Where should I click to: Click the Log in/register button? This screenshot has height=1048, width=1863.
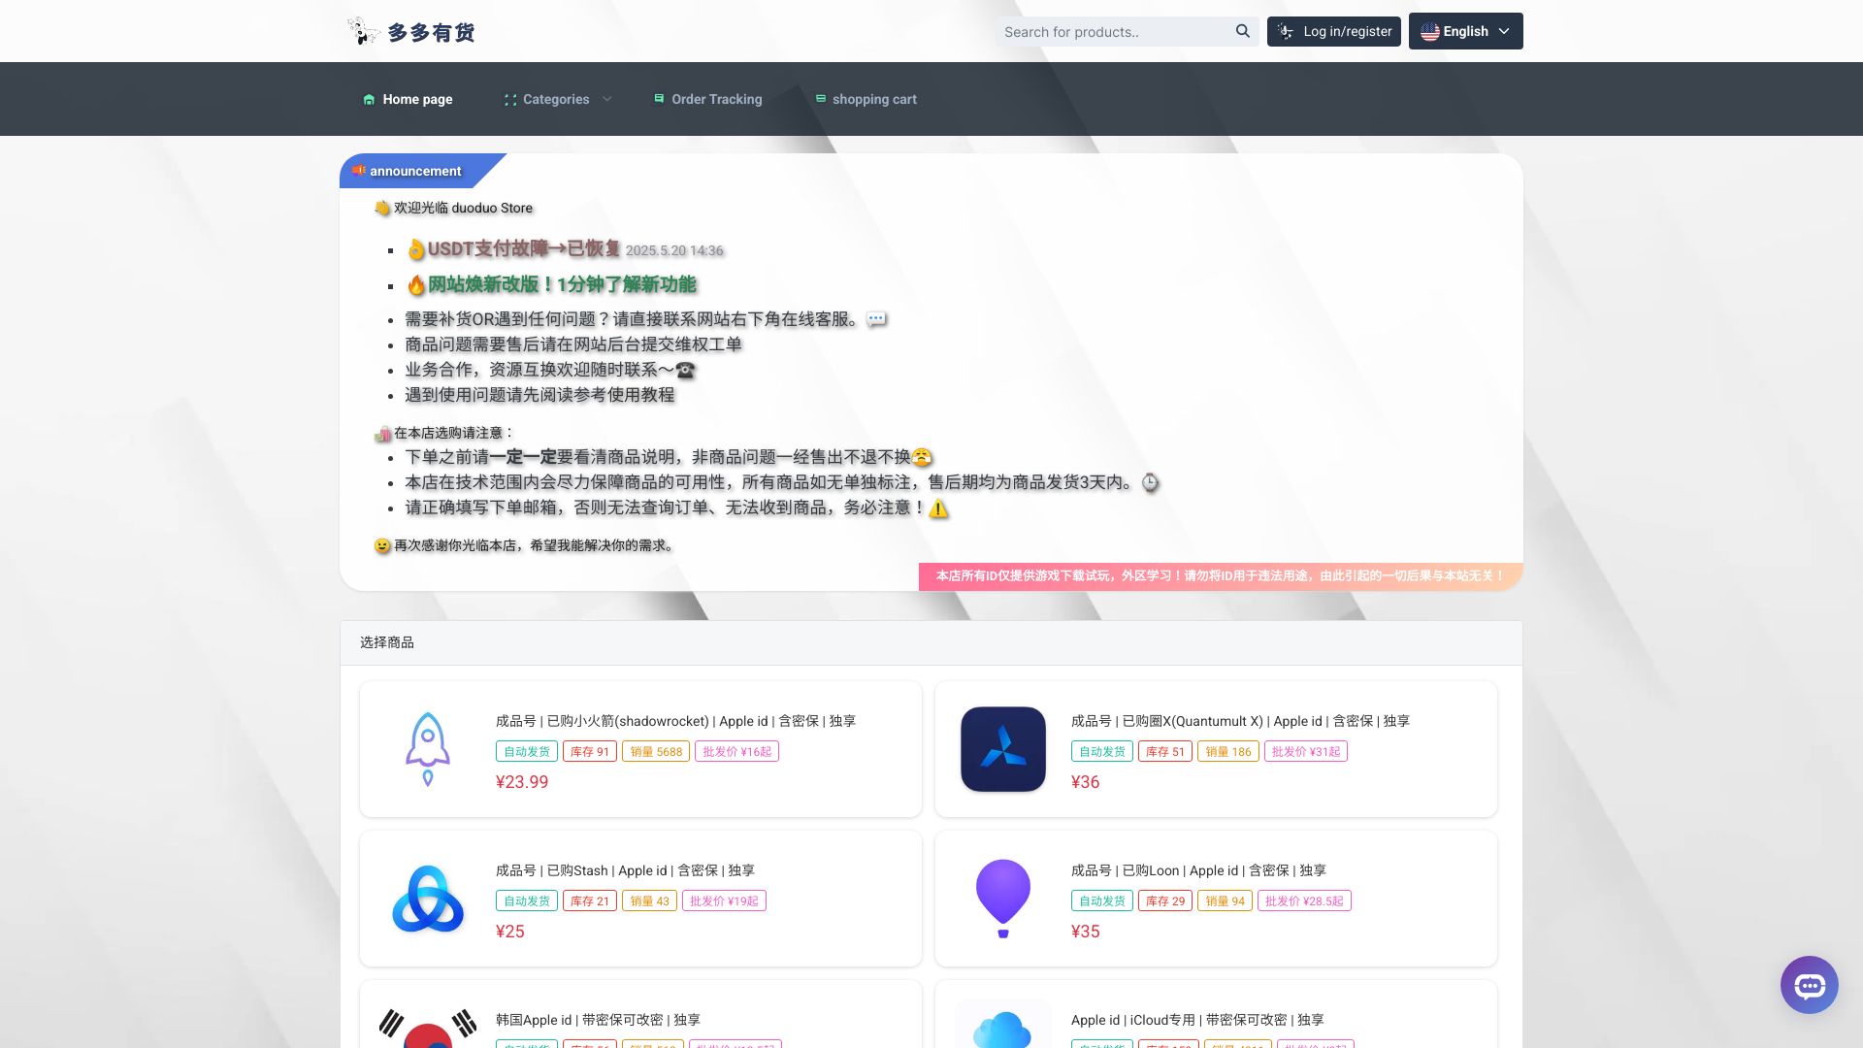[1333, 31]
